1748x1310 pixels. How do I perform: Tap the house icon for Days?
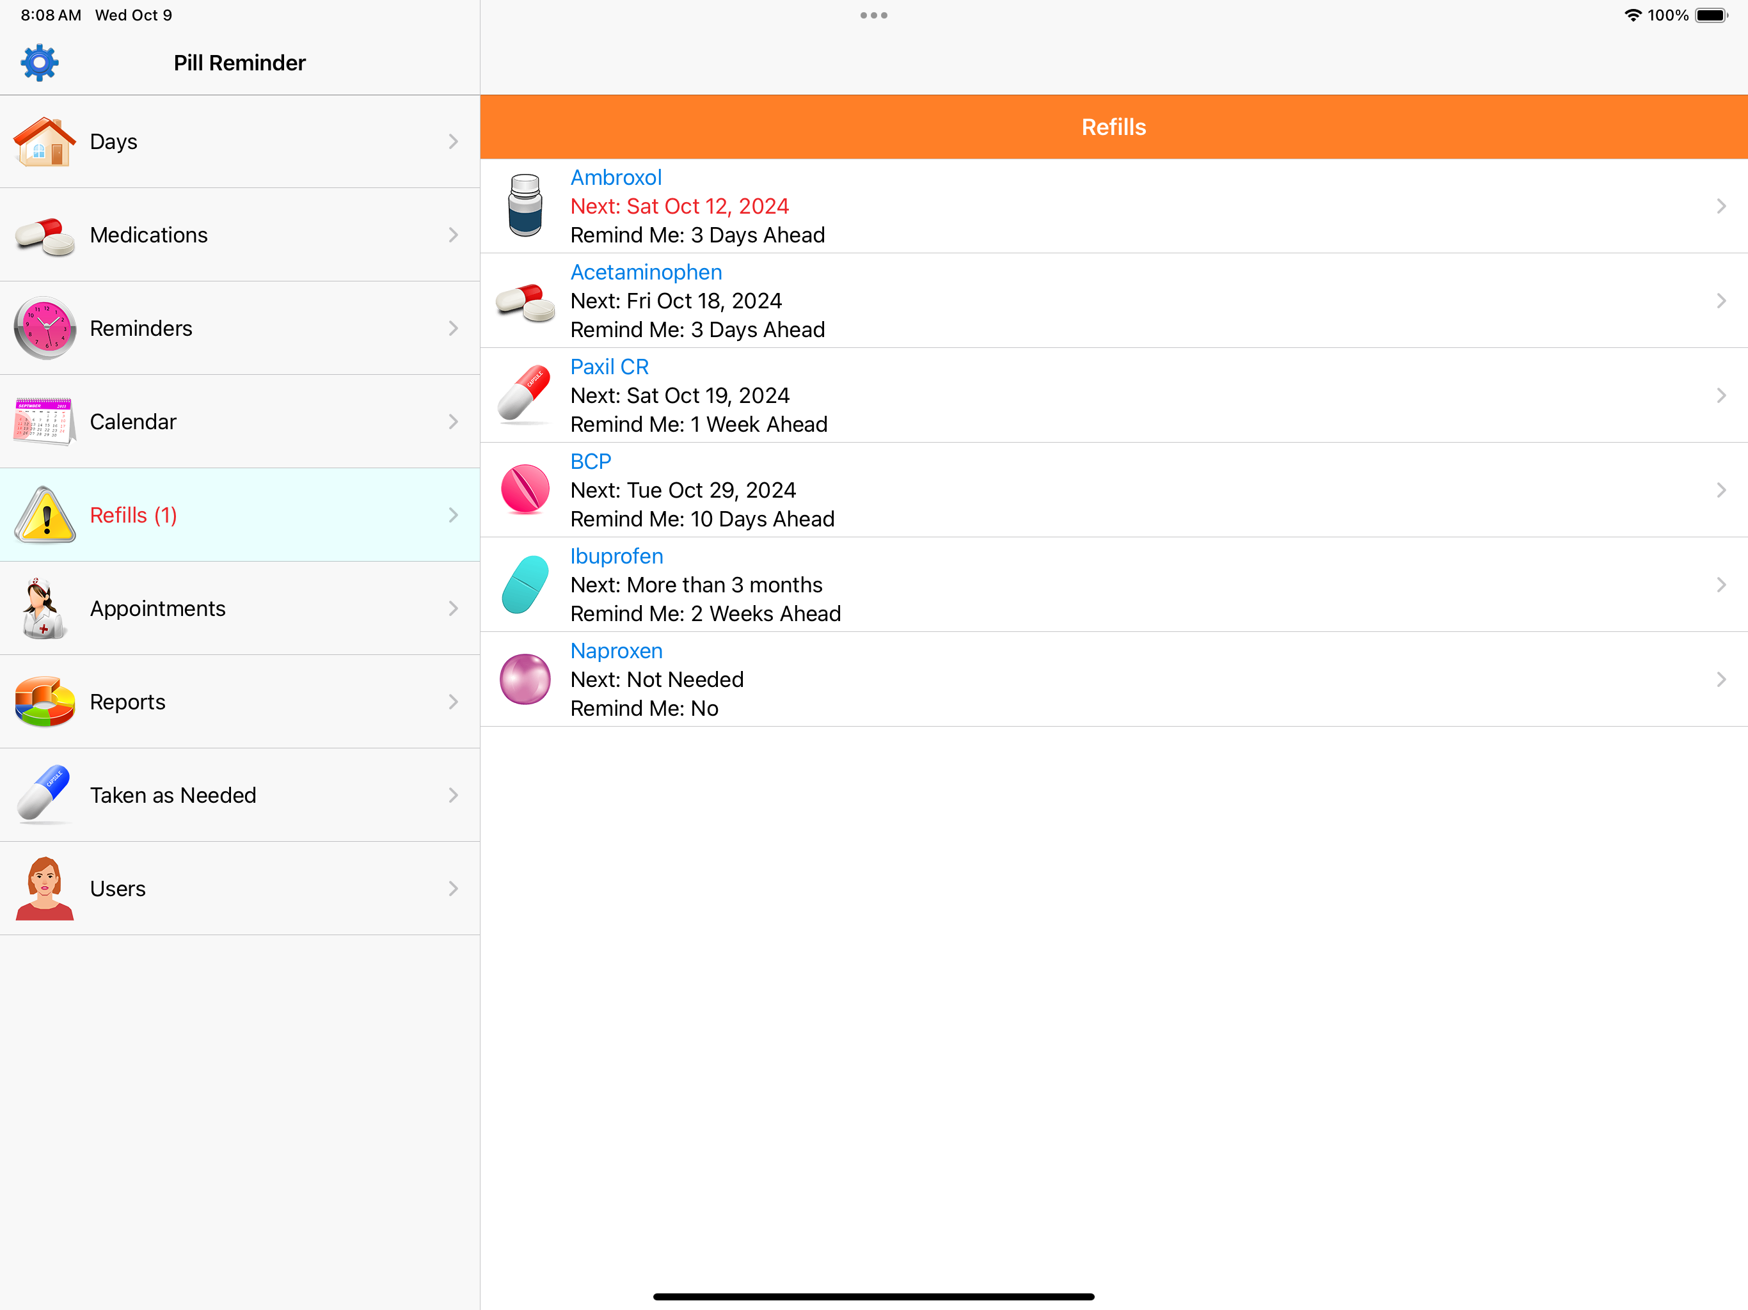44,141
